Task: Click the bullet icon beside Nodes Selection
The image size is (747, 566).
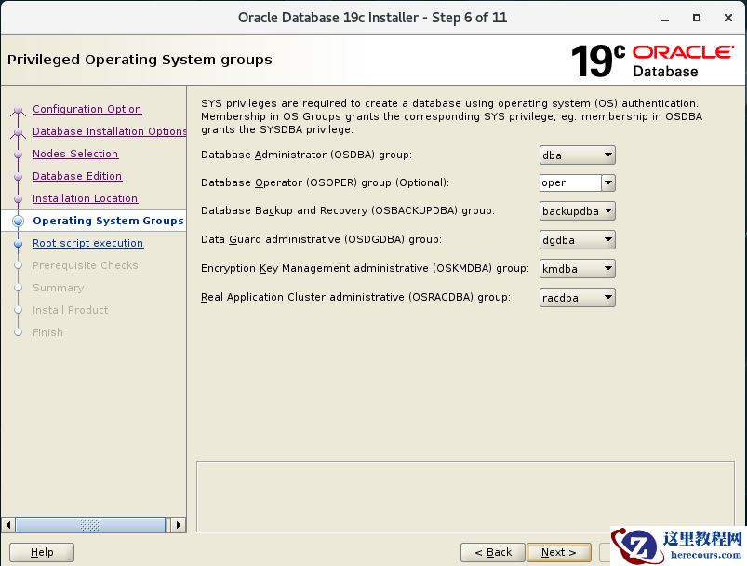Action: click(18, 155)
